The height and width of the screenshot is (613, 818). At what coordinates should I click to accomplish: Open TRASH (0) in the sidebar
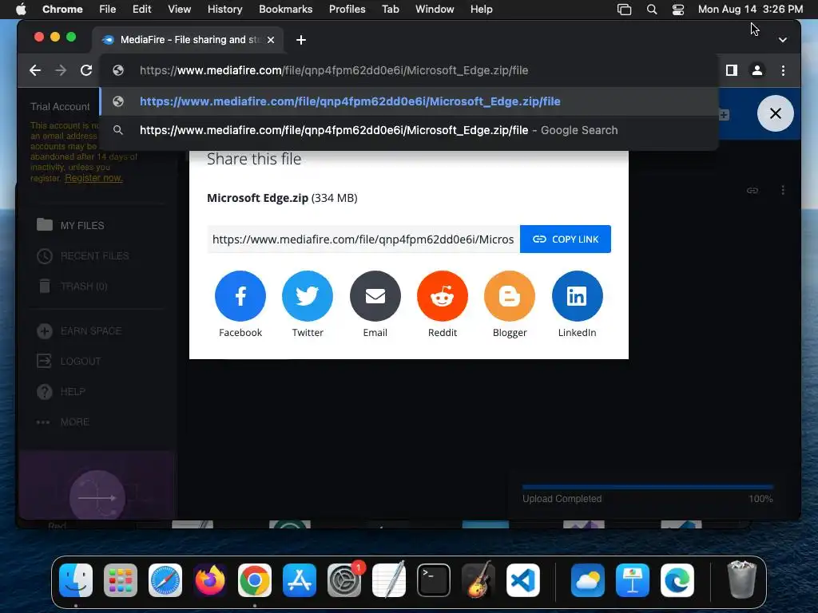coord(73,287)
